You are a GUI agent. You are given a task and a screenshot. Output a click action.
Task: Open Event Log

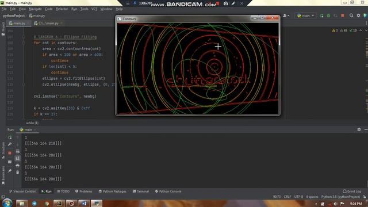pyautogui.click(x=351, y=191)
